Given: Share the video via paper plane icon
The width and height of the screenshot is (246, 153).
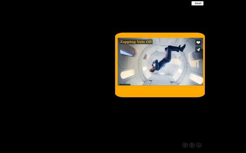Looking at the screenshot, I should click(x=198, y=50).
